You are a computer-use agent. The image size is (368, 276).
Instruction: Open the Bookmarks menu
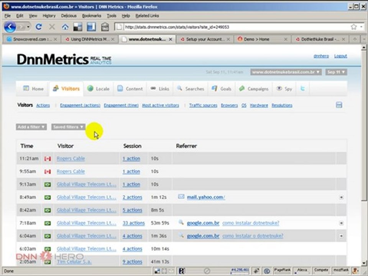point(92,16)
